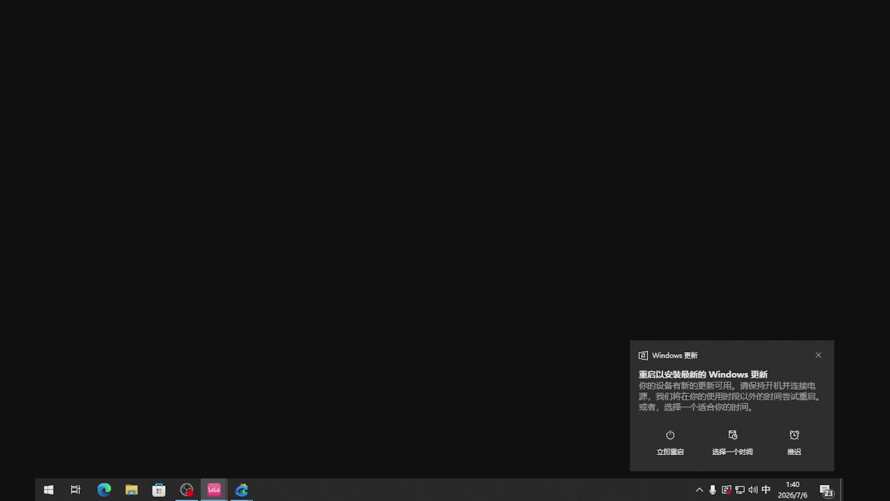Click 推迟 to snooze the update
The height and width of the screenshot is (501, 890).
[x=794, y=443]
